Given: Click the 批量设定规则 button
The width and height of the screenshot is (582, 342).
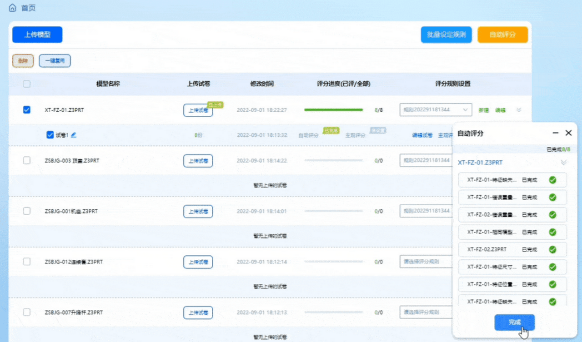Looking at the screenshot, I should coord(446,35).
